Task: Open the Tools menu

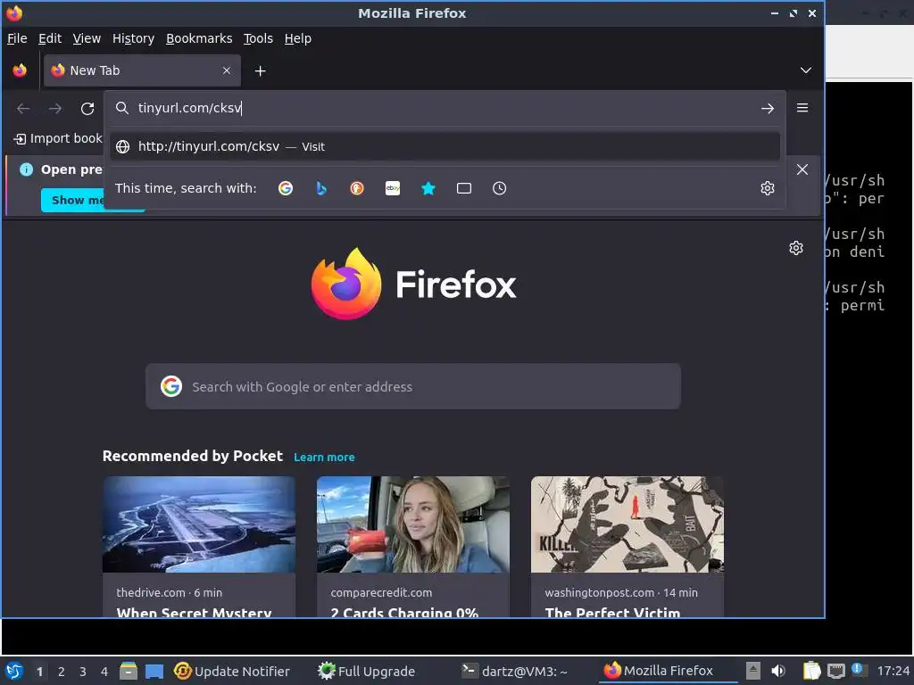Action: 258,38
